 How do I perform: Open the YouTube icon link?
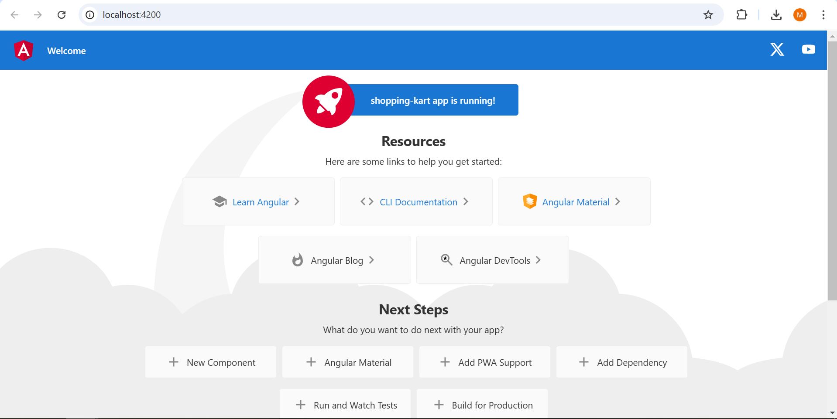click(808, 49)
